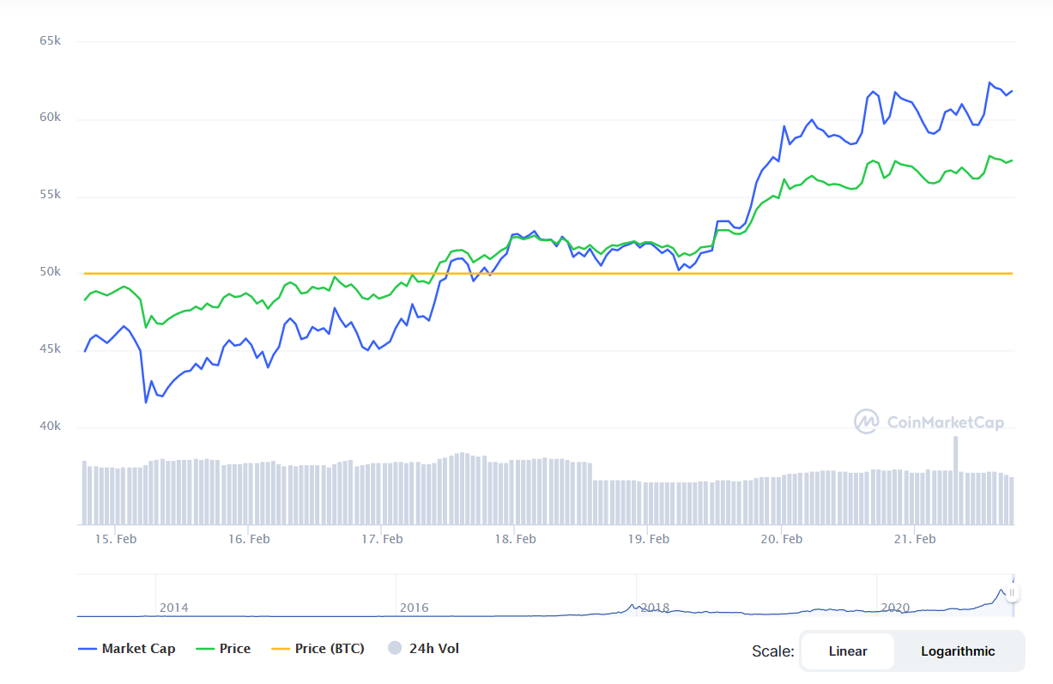
Task: Click the gray 24h Vol legend circle
Action: (x=395, y=649)
